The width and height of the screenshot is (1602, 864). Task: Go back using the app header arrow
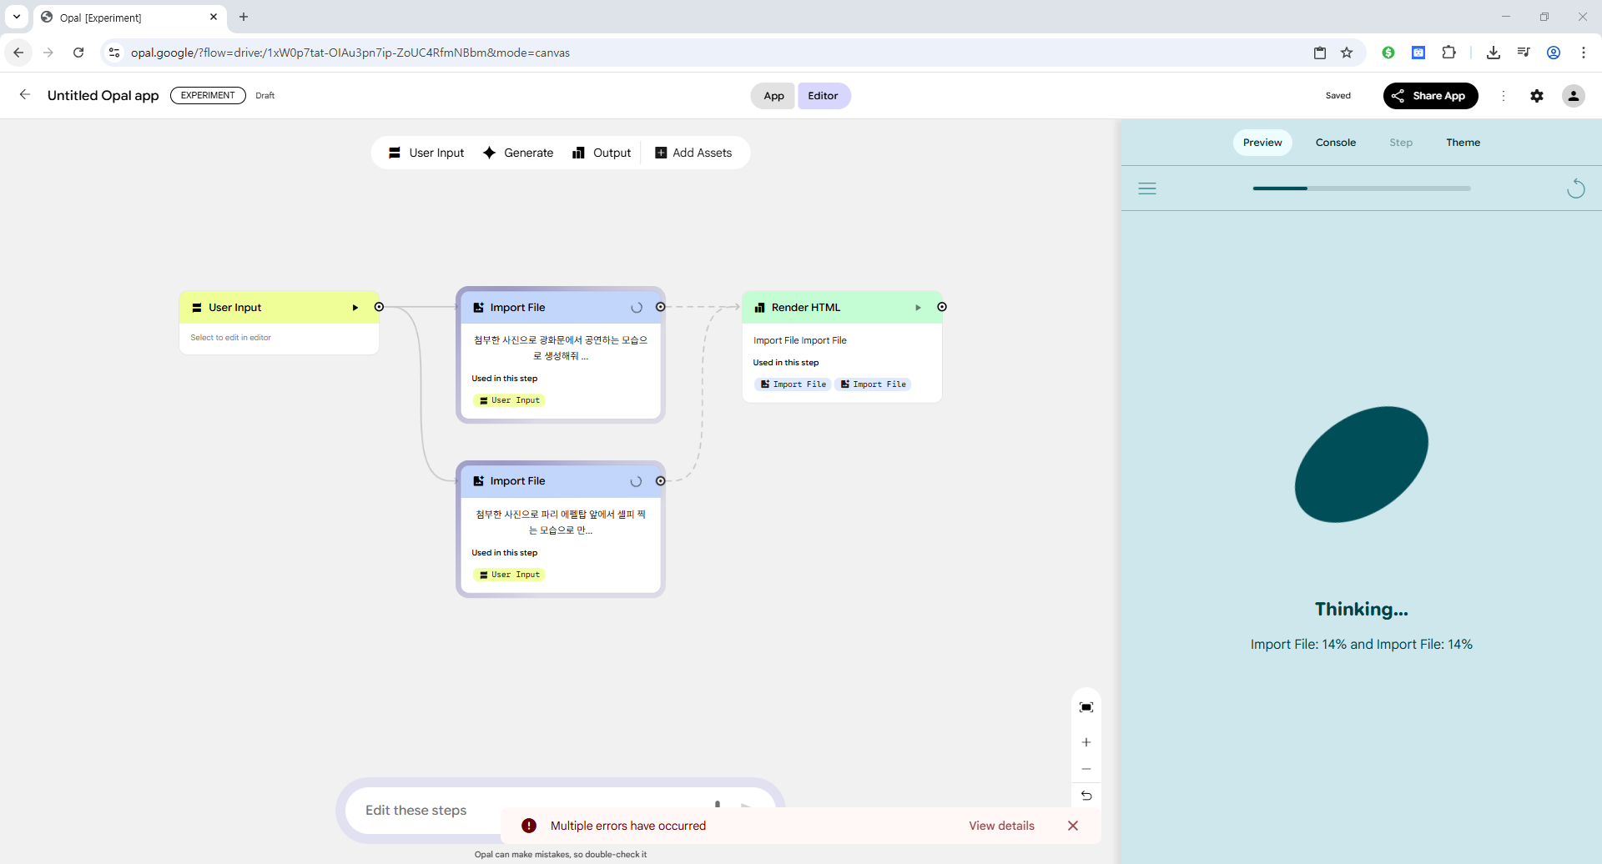25,95
